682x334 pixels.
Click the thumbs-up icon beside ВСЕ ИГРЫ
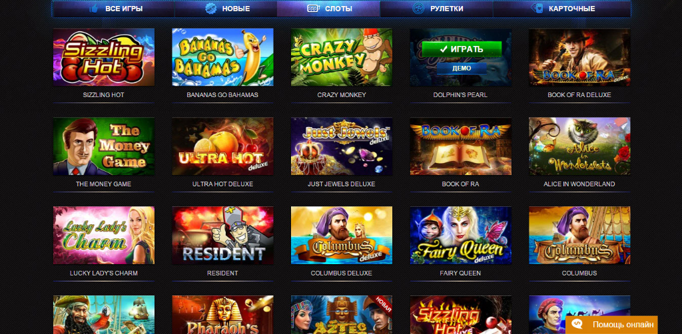tap(93, 9)
